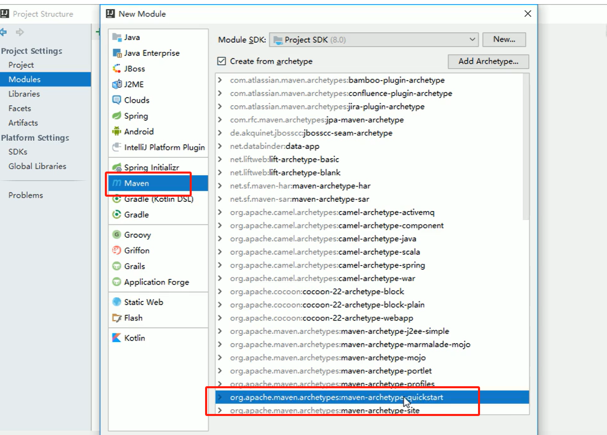Click the Flash icon
The image size is (607, 435).
click(x=117, y=318)
